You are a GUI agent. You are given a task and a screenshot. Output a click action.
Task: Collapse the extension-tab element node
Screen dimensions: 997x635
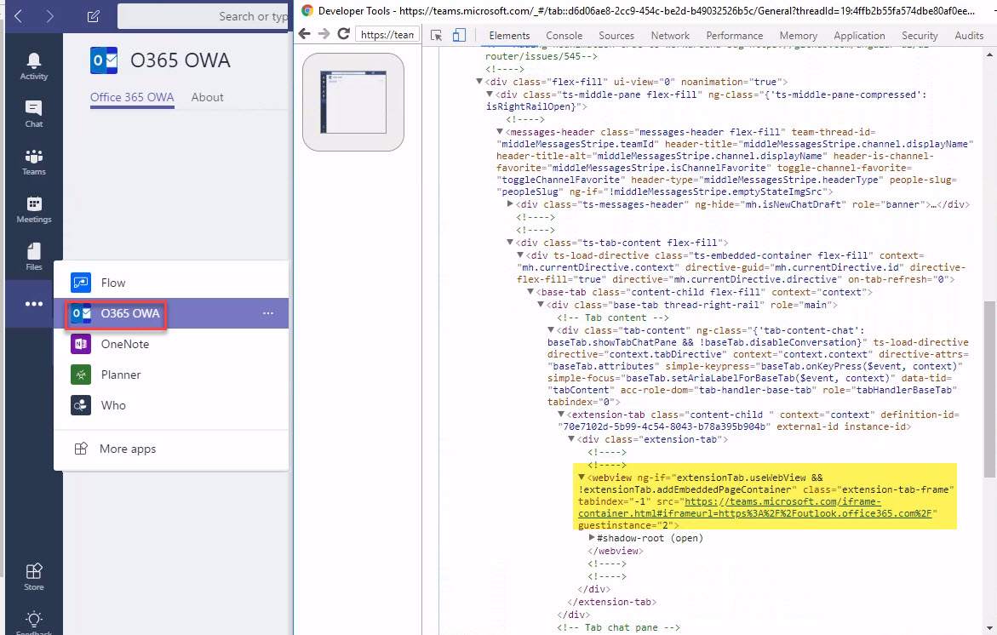(x=561, y=415)
